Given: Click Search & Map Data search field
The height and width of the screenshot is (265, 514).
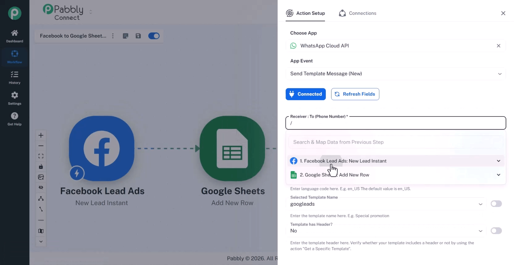Looking at the screenshot, I should pyautogui.click(x=396, y=142).
